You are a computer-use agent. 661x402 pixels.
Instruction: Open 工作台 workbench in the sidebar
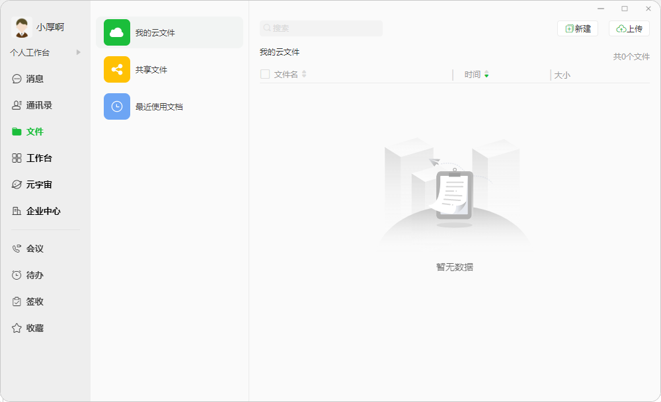click(x=32, y=158)
